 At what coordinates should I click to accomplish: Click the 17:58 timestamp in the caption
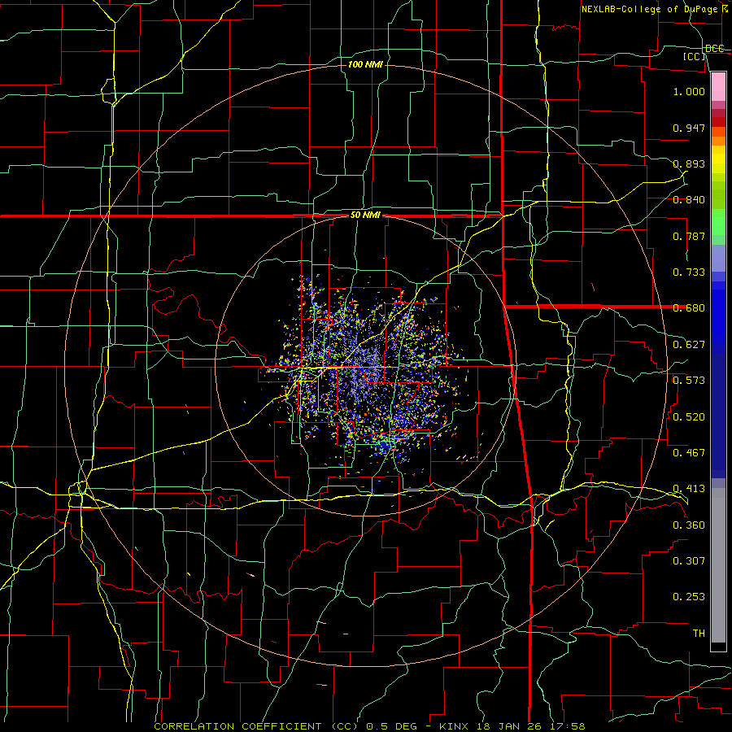click(x=567, y=726)
